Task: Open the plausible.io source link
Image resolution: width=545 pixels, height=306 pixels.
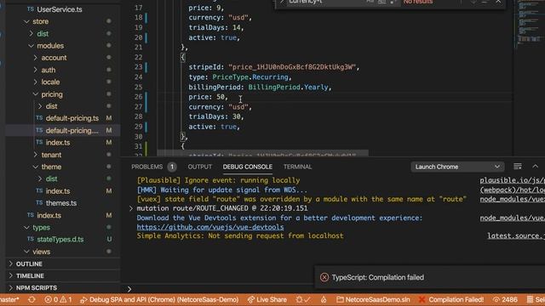Action: pyautogui.click(x=512, y=180)
